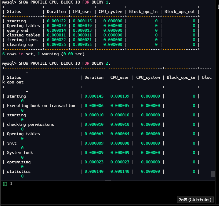Click the green prompt icon beside line 1
Screen dimensions: 219x206
(x=5, y=184)
